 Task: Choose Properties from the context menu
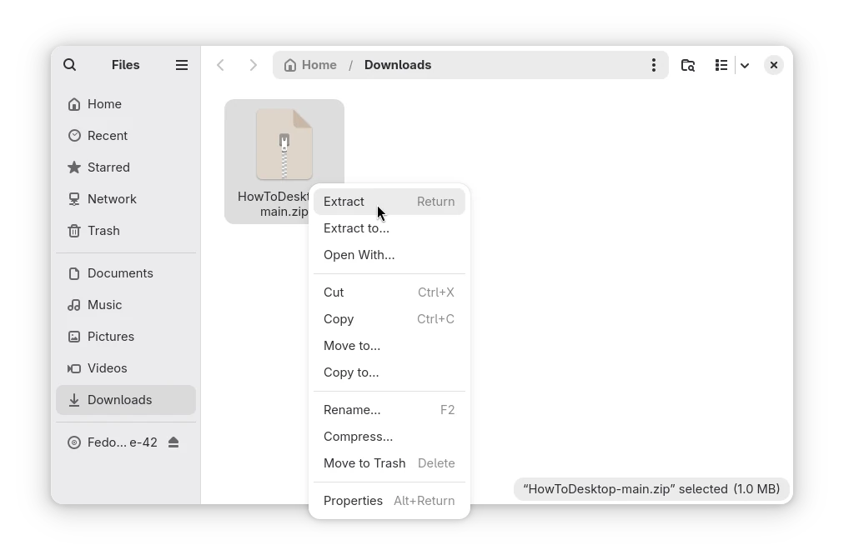pyautogui.click(x=389, y=501)
